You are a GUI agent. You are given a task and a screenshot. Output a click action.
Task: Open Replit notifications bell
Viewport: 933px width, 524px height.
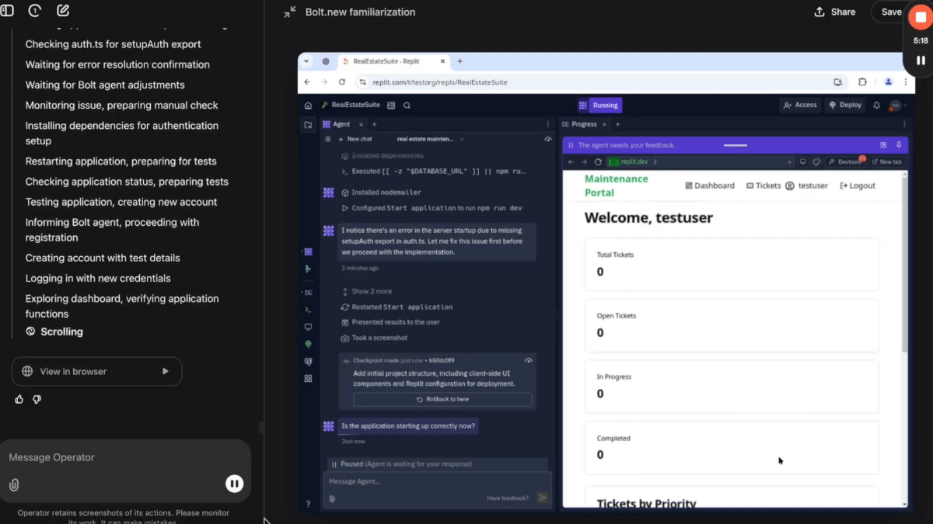(x=877, y=106)
